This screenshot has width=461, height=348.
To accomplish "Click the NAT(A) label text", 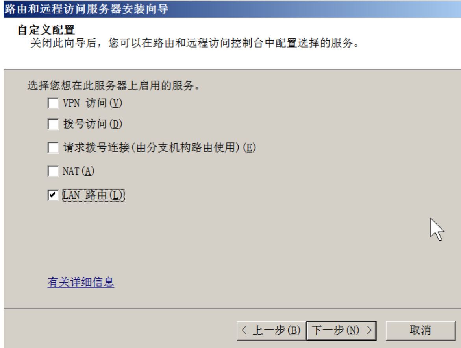I will coord(78,171).
